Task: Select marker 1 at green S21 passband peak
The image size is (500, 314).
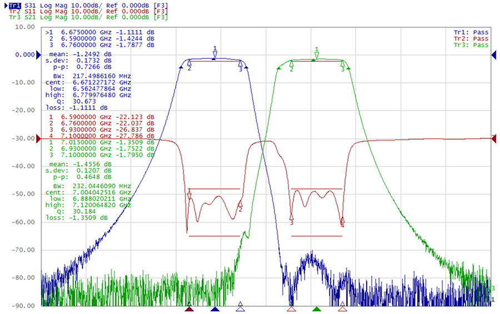Action: 317,54
